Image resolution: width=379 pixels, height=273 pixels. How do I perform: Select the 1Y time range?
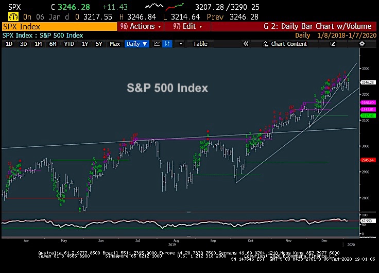pyautogui.click(x=85, y=44)
